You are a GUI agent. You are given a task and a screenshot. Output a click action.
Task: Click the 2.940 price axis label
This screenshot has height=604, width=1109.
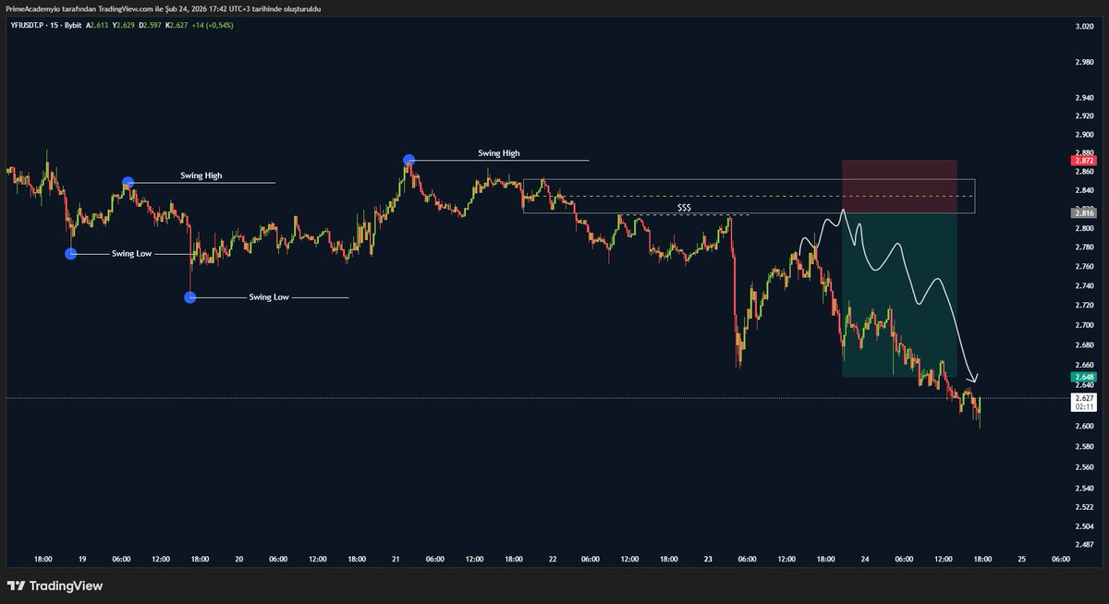(1084, 98)
